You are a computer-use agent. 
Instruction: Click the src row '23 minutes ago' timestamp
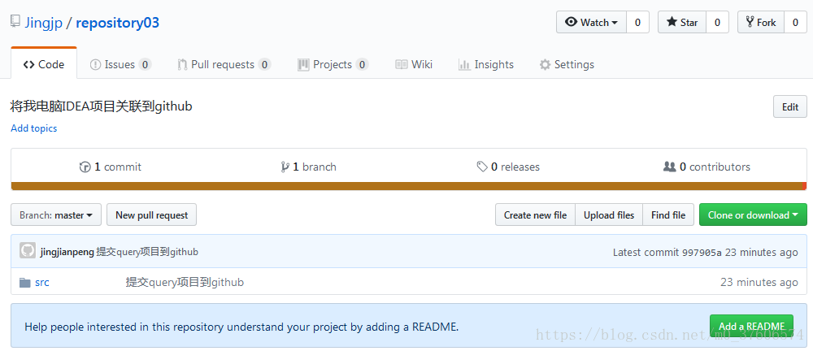point(759,283)
